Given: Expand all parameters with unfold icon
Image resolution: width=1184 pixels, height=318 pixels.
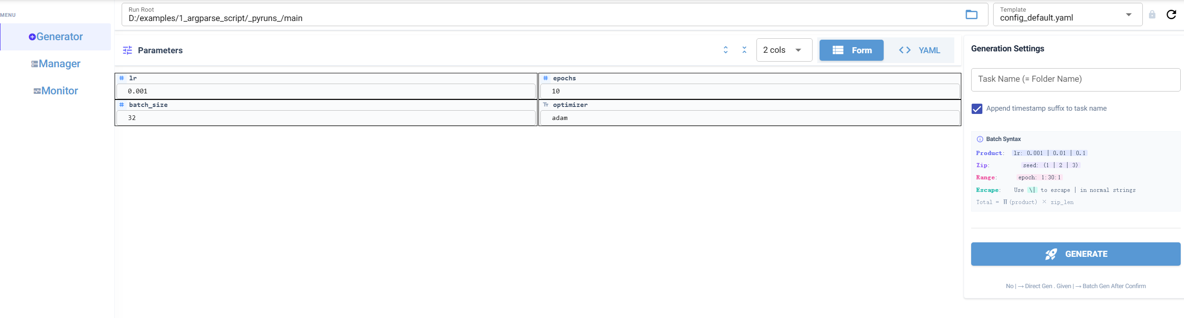Looking at the screenshot, I should pyautogui.click(x=726, y=50).
